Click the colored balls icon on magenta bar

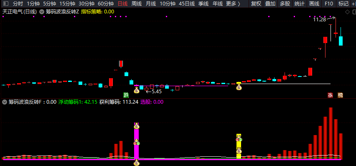[x=137, y=143]
